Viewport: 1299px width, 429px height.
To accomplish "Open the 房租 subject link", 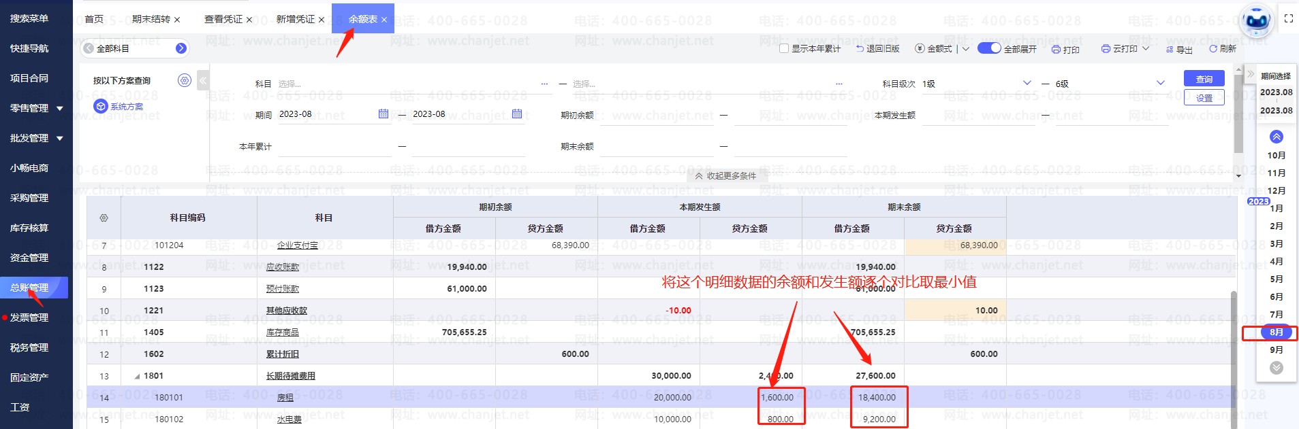I will 285,398.
